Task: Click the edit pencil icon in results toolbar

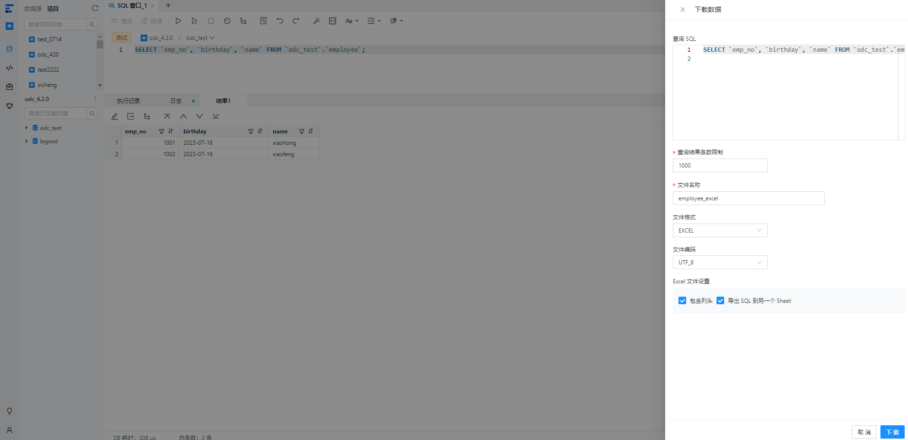Action: (x=115, y=116)
